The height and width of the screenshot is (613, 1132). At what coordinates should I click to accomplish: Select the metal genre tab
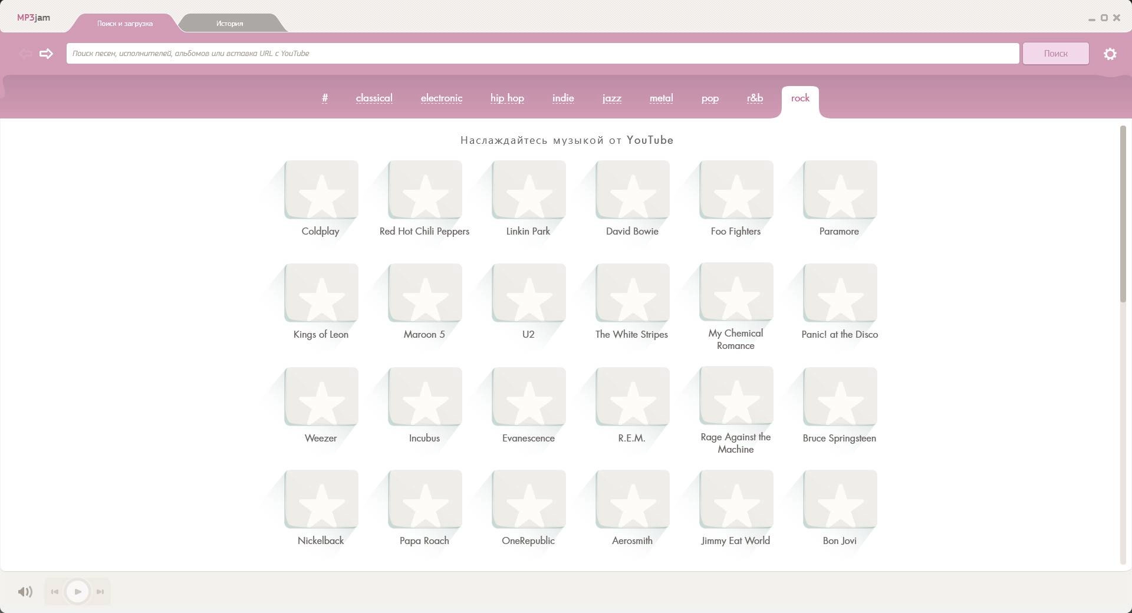[x=662, y=98]
